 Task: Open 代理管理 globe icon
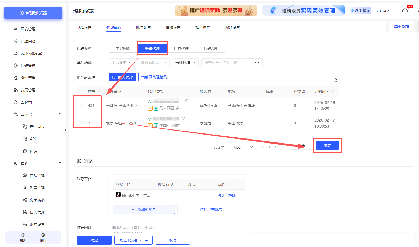pyautogui.click(x=16, y=66)
